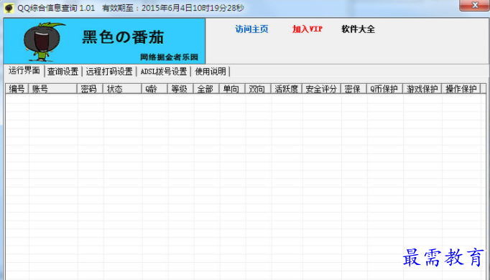This screenshot has width=490, height=280.
Task: Click the 账号 column header
Action: 52,89
